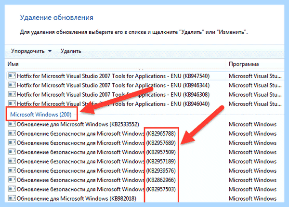The height and width of the screenshot is (207, 289).
Task: Click program cell 'Microsoft Windows' for KB2957509
Action: click(252, 152)
